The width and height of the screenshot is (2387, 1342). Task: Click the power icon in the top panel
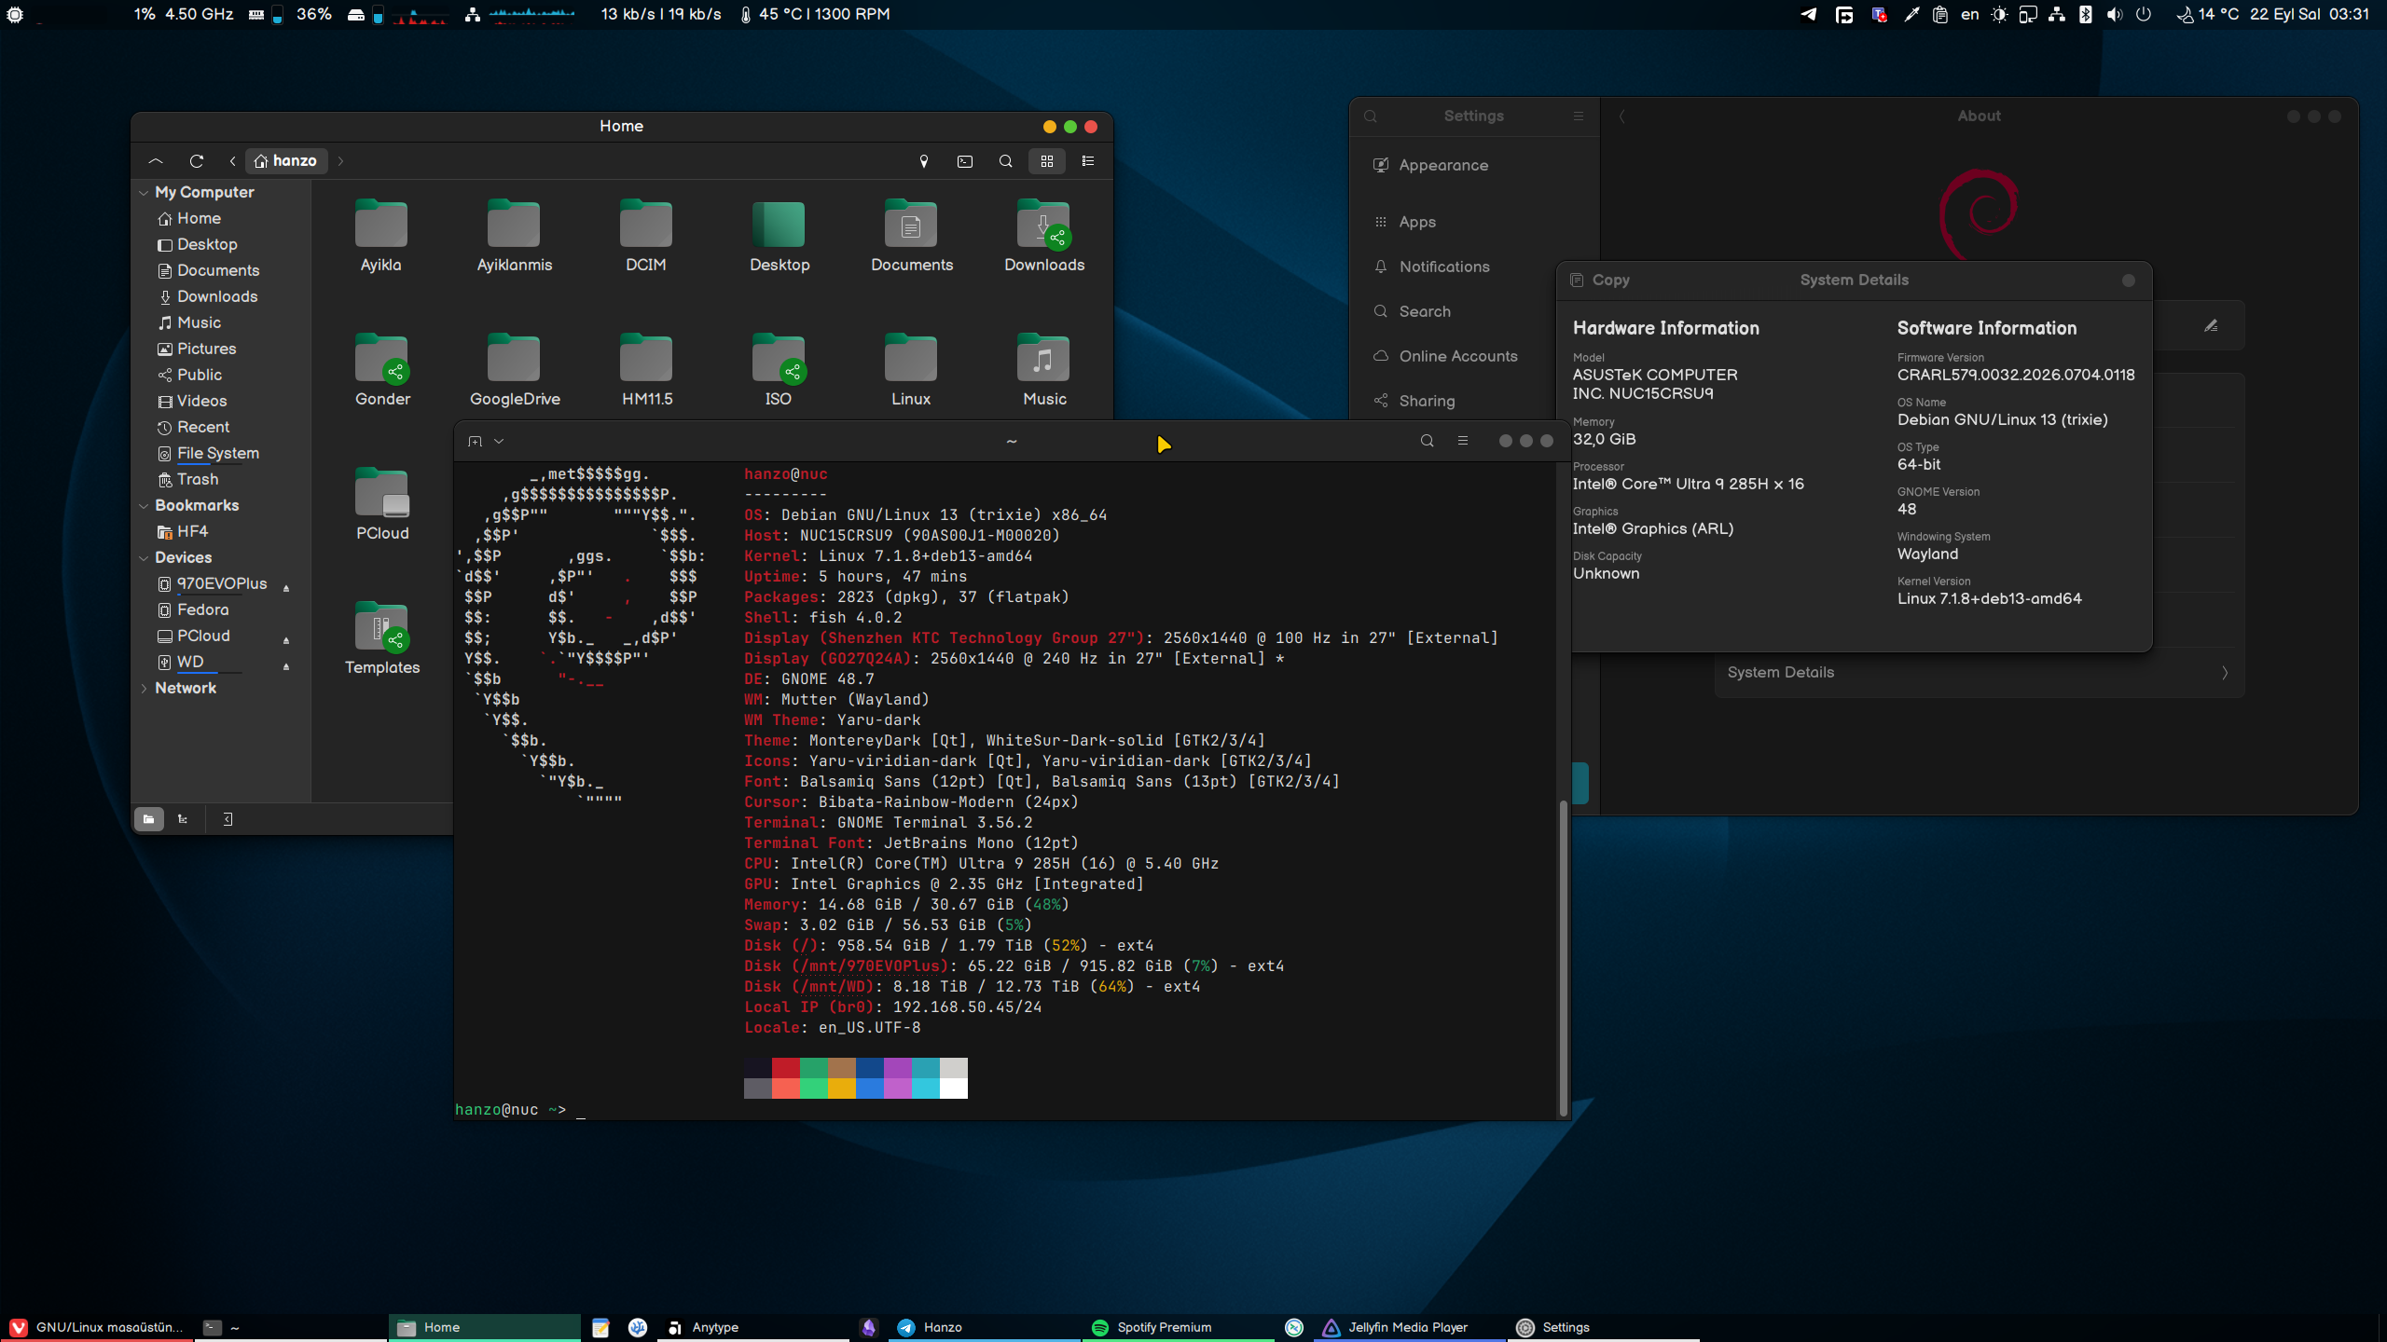click(x=2144, y=14)
